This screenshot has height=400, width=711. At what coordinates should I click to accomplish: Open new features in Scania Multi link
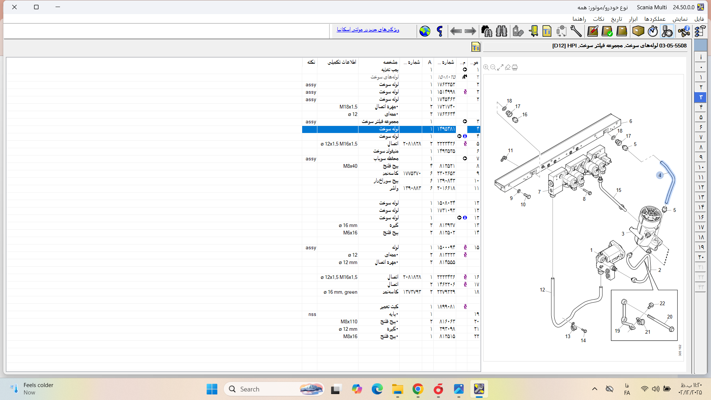tap(368, 30)
